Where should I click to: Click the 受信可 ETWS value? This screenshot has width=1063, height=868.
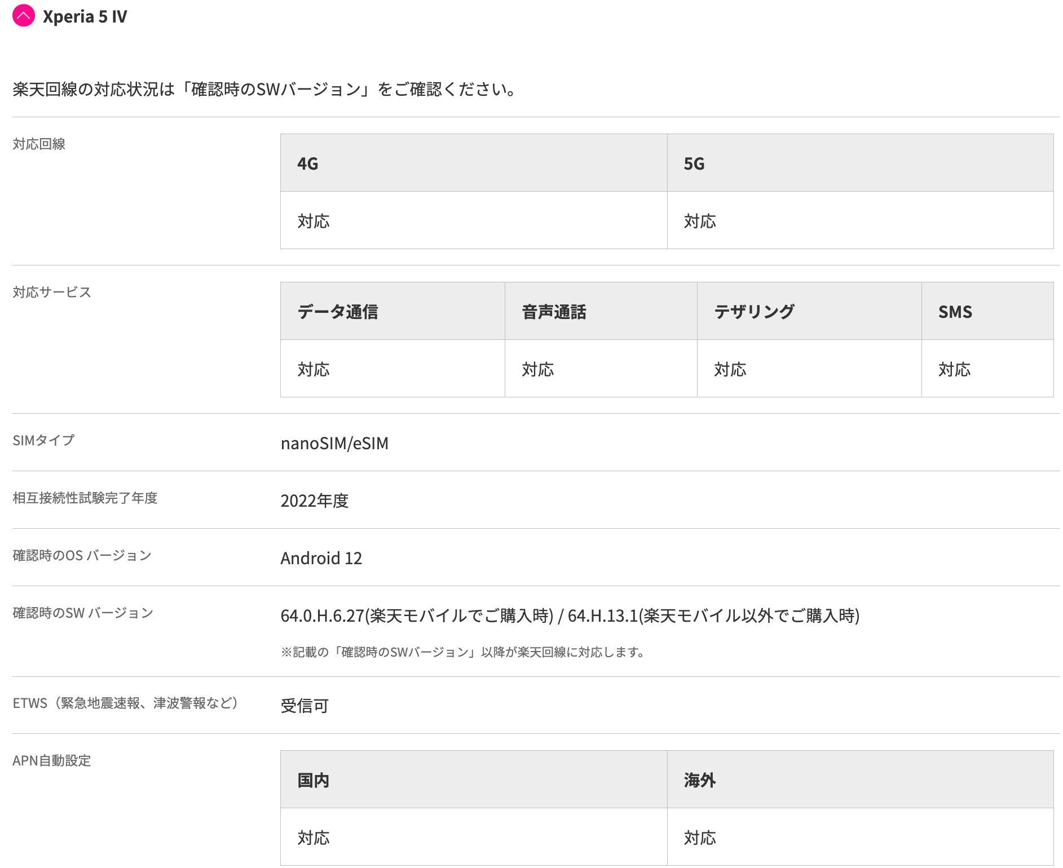305,706
